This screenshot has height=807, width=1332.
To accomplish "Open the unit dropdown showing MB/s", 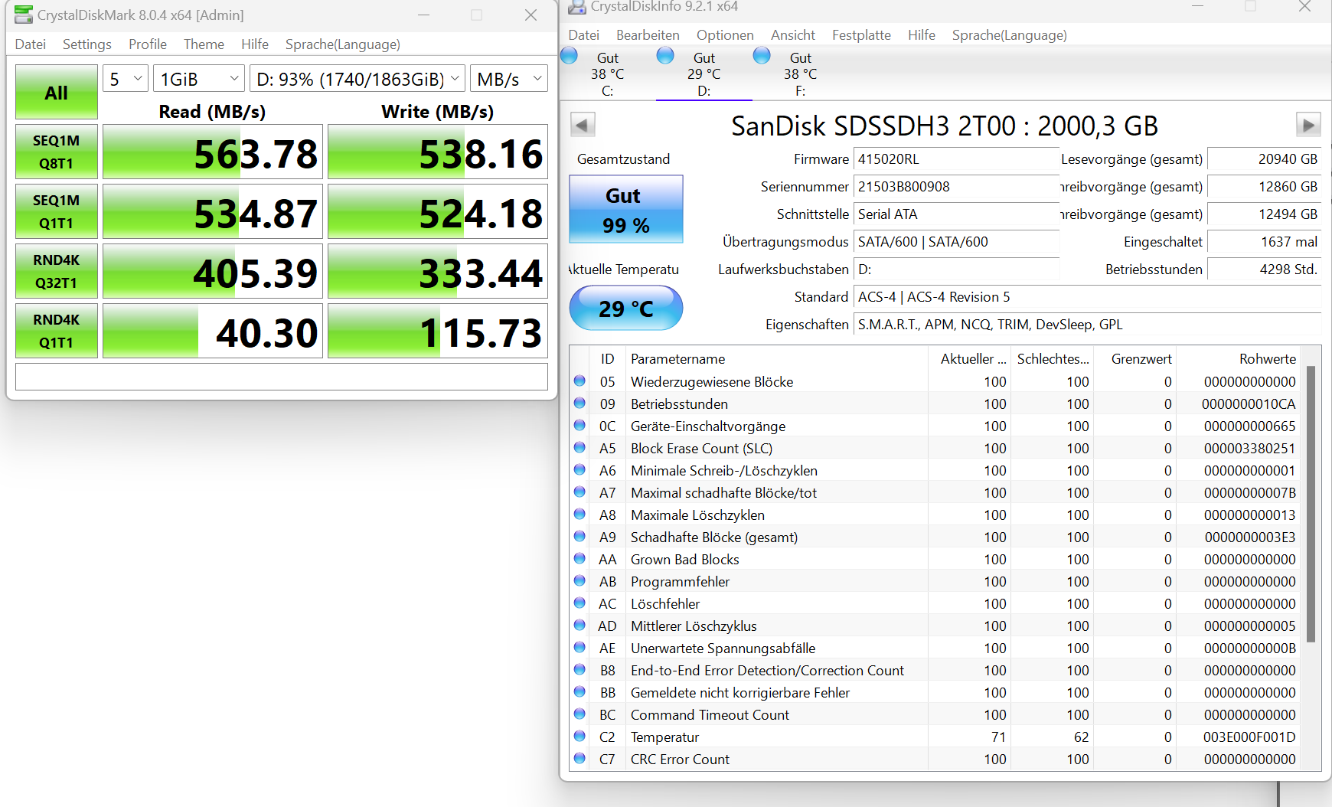I will (x=509, y=79).
